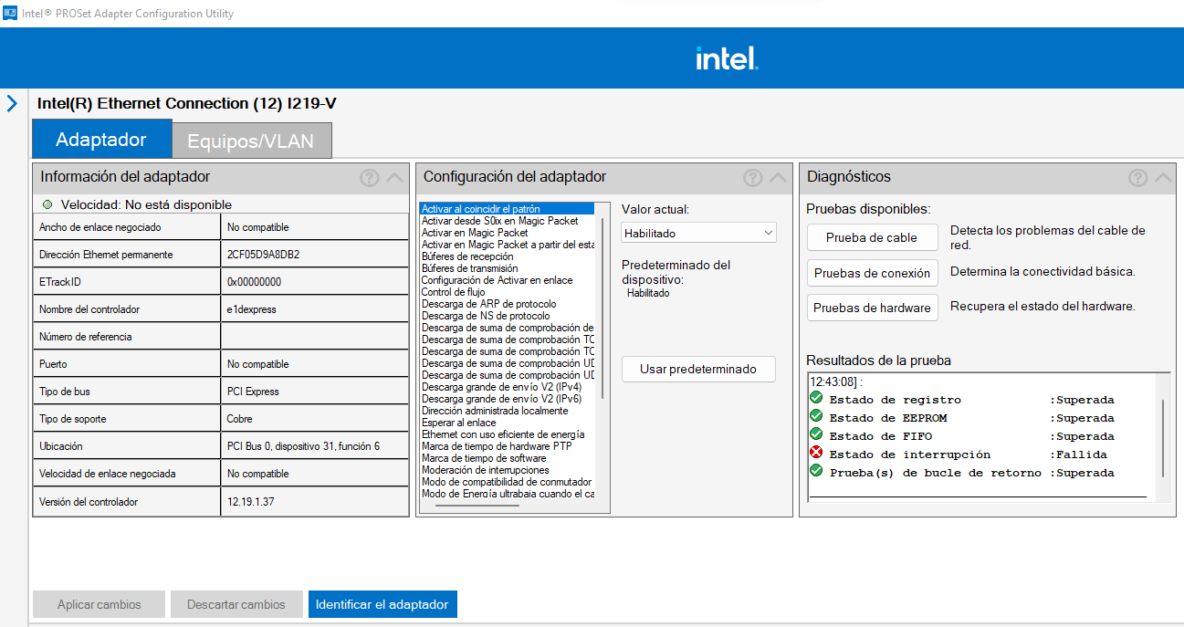Click 'Ancho de enlace negociado' label cell
1184x627 pixels.
tap(127, 227)
